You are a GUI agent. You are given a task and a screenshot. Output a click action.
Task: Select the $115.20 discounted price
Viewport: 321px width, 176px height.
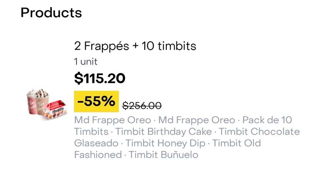pyautogui.click(x=100, y=78)
